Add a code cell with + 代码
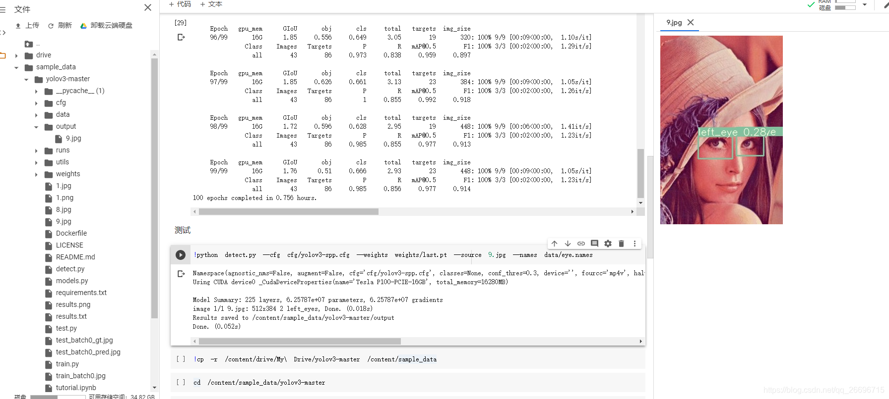Viewport: 889px width, 399px height. point(180,4)
